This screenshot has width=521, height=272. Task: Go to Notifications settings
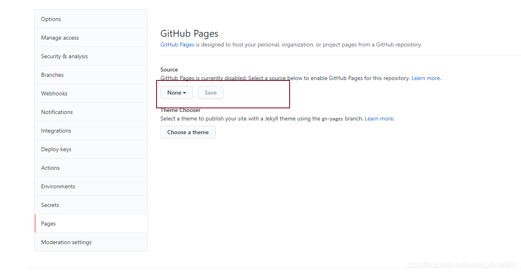pos(91,112)
